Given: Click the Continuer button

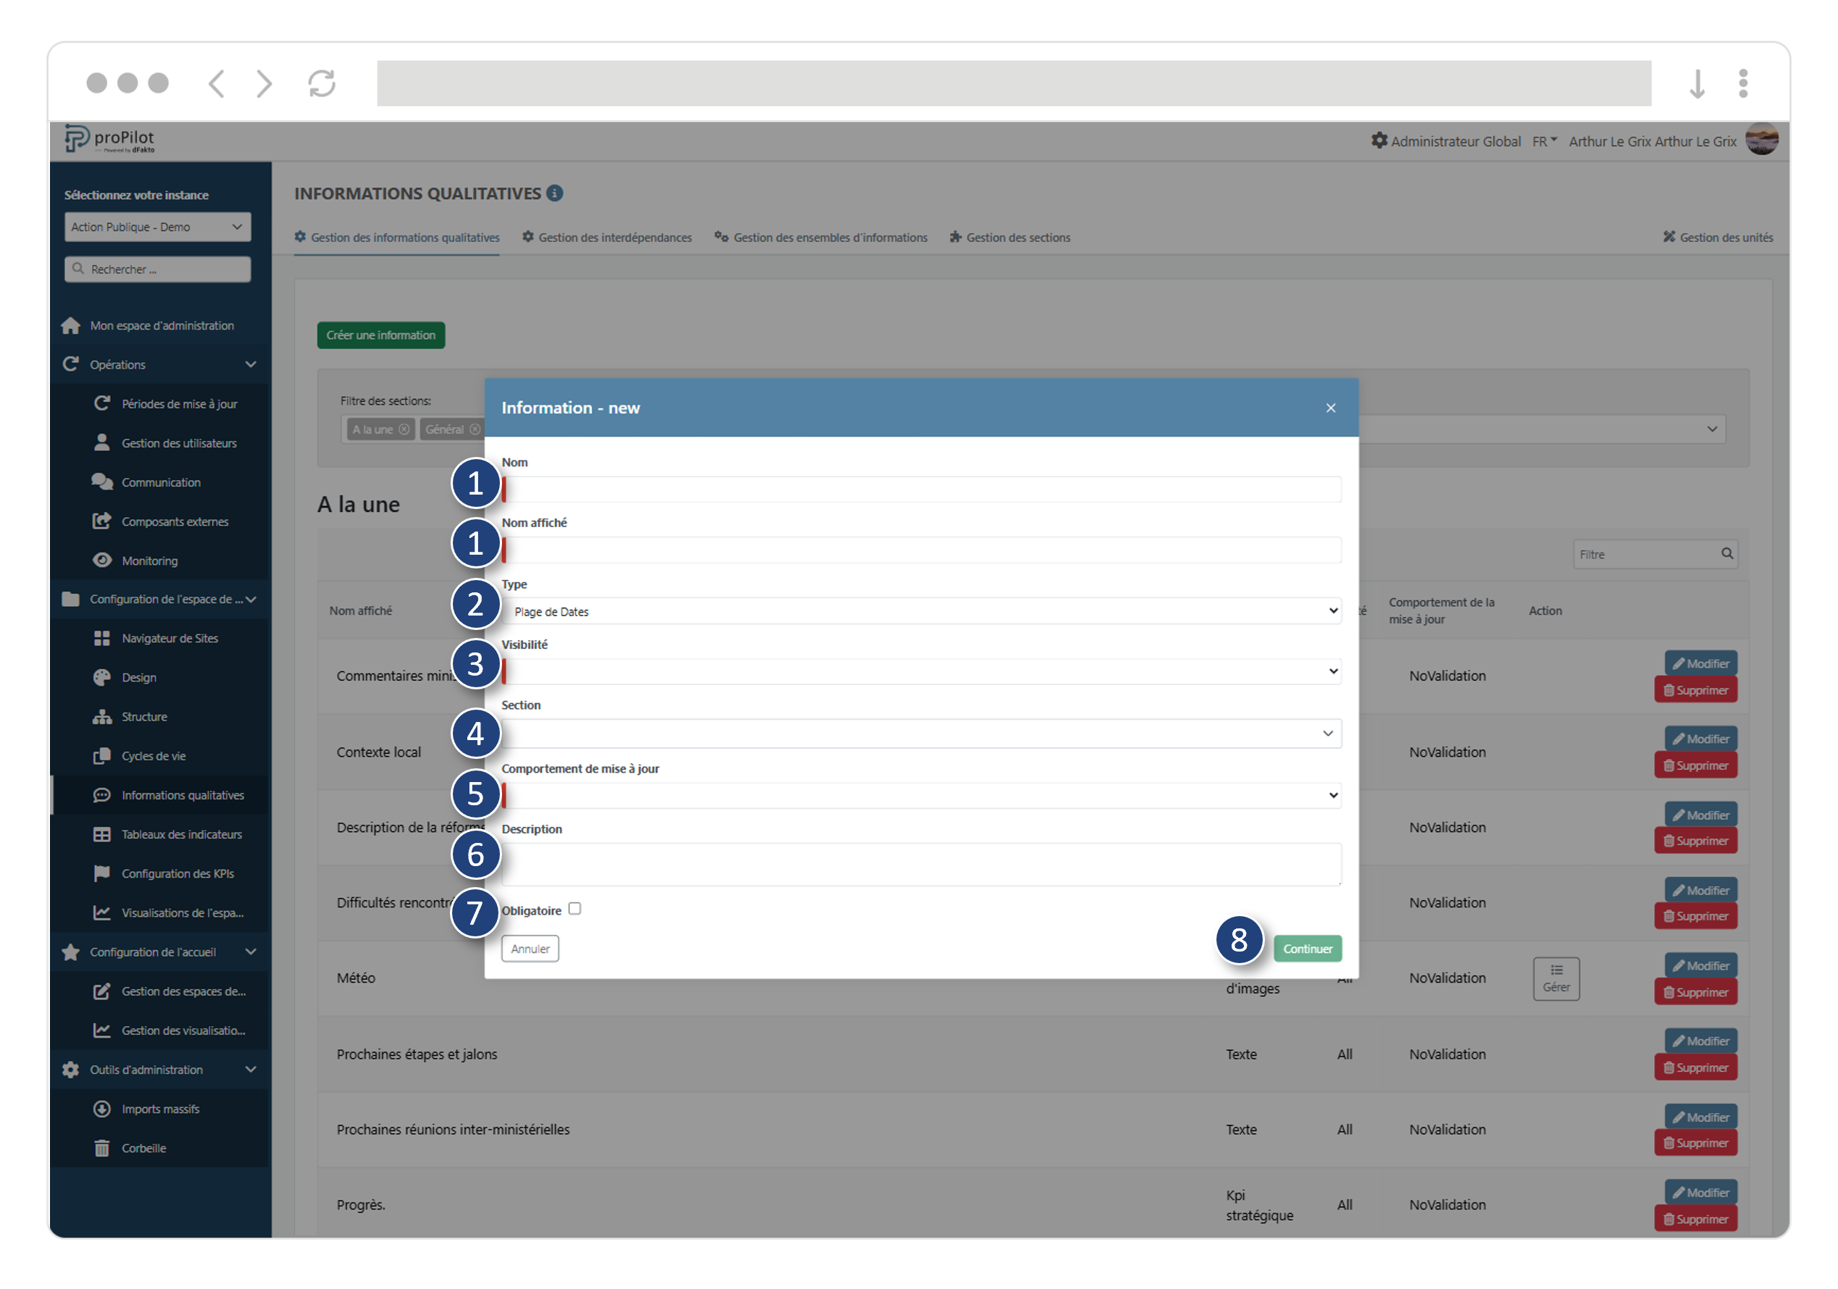Looking at the screenshot, I should click(1307, 949).
